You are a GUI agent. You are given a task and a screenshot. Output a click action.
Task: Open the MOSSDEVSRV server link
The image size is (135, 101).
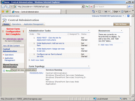pyautogui.click(x=36, y=73)
